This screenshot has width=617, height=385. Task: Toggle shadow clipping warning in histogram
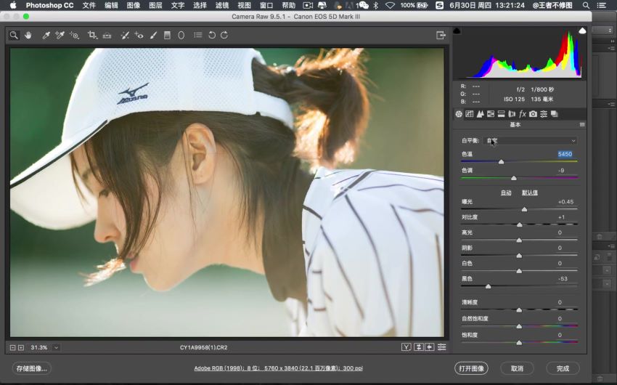pyautogui.click(x=457, y=31)
